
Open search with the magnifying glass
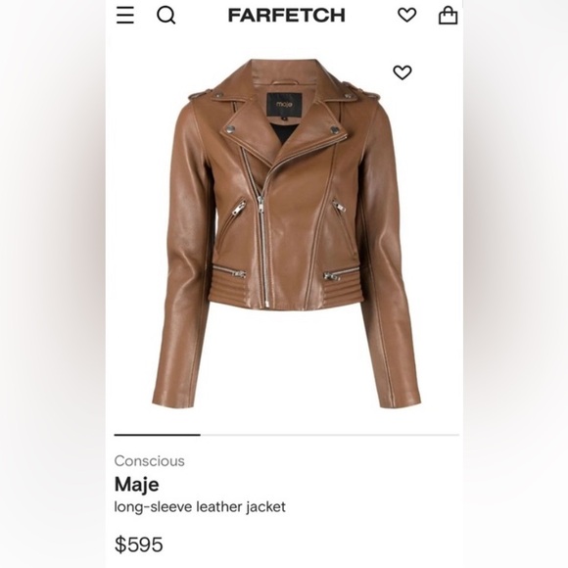click(x=166, y=16)
